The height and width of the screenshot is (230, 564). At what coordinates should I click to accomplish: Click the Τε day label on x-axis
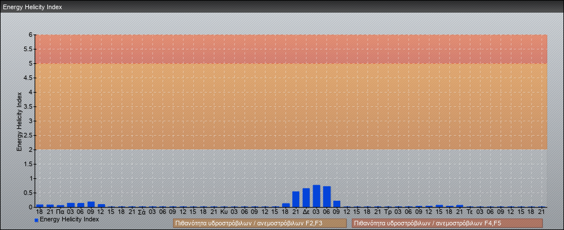coord(470,212)
